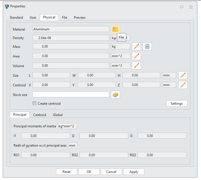Click the pencil edit icon for Area
The width and height of the screenshot is (201, 180).
click(x=136, y=56)
